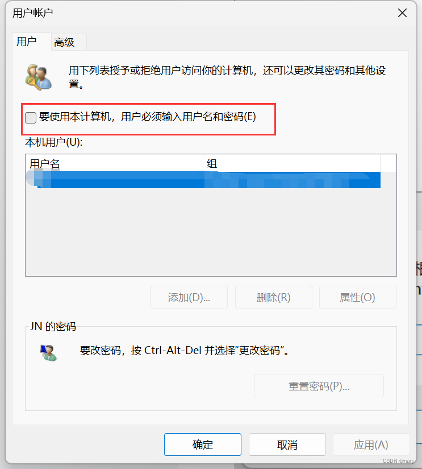
Task: Click the 重置密码(P)... button
Action: [x=319, y=386]
